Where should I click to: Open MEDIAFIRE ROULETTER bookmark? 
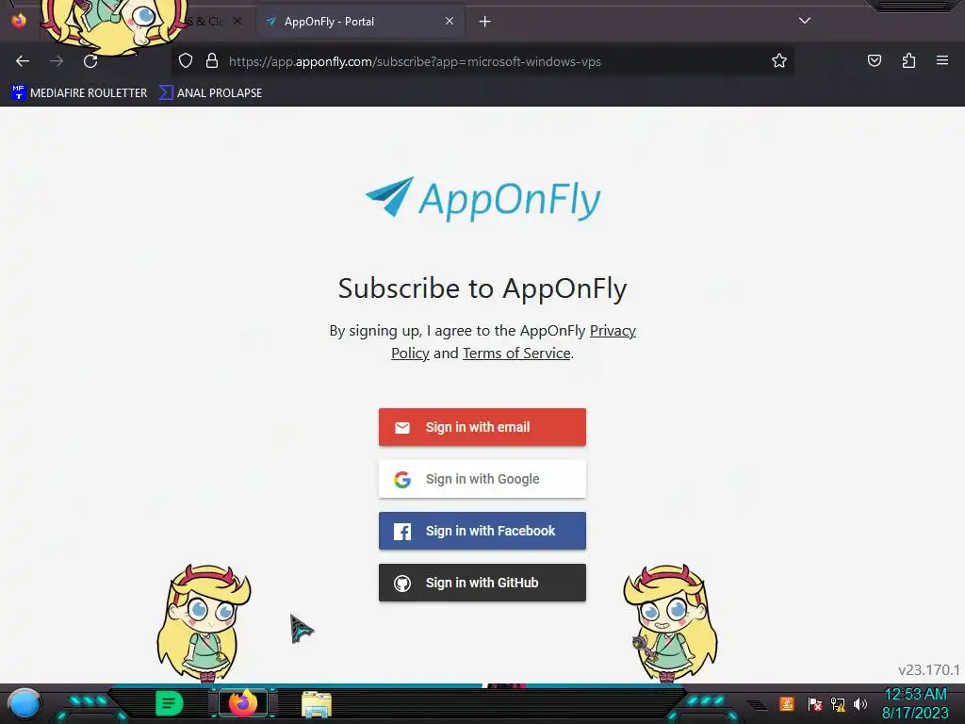point(79,93)
